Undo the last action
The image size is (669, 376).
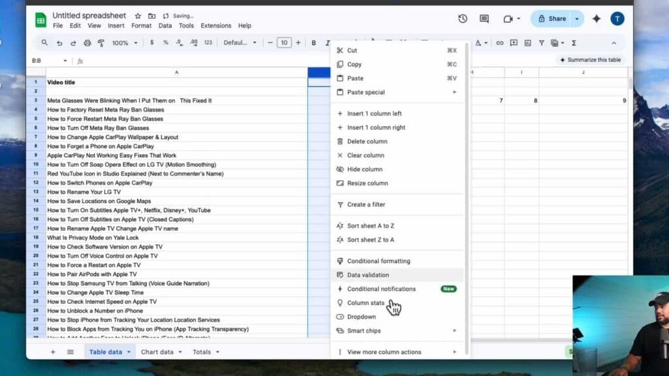(59, 43)
